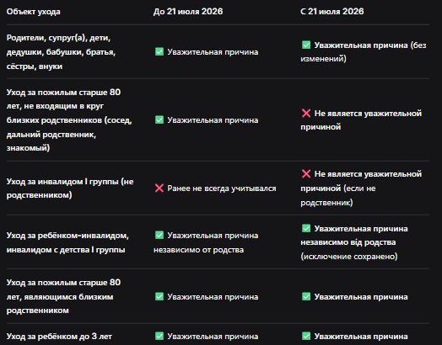Click red cross in the group I disabled after-column cell
Screen dimensions: 442x345
306,174
